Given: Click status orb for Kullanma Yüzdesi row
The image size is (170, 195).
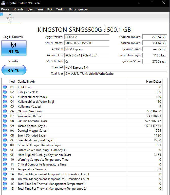Looking at the screenshot, I should point(5,107).
